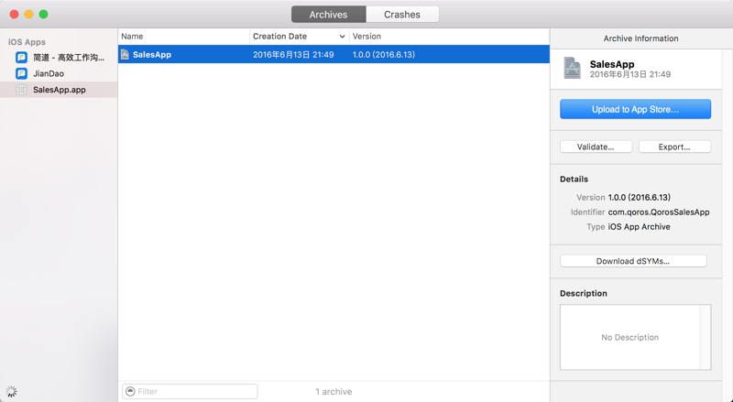Click the Filter input field
The width and height of the screenshot is (733, 402).
pos(190,391)
